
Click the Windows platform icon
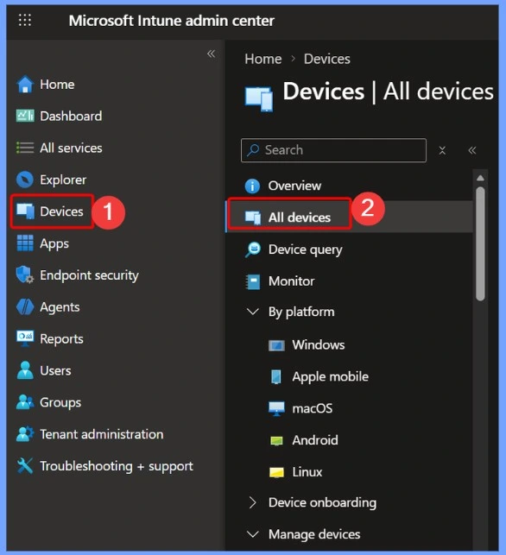point(276,345)
